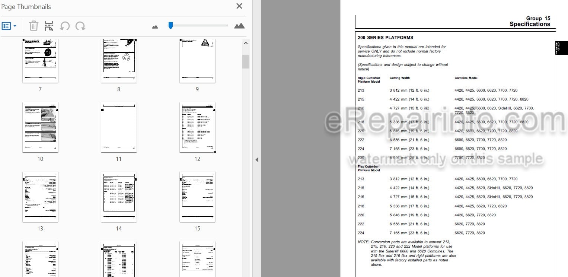Expand the options dropdown arrow
Screen dimensions: 568x277
(15, 26)
